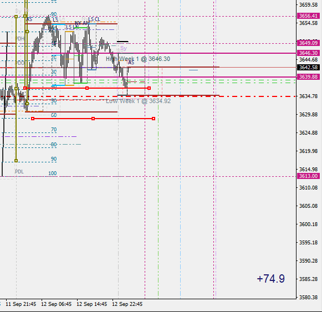Click the 70 level label

pyautogui.click(x=54, y=130)
